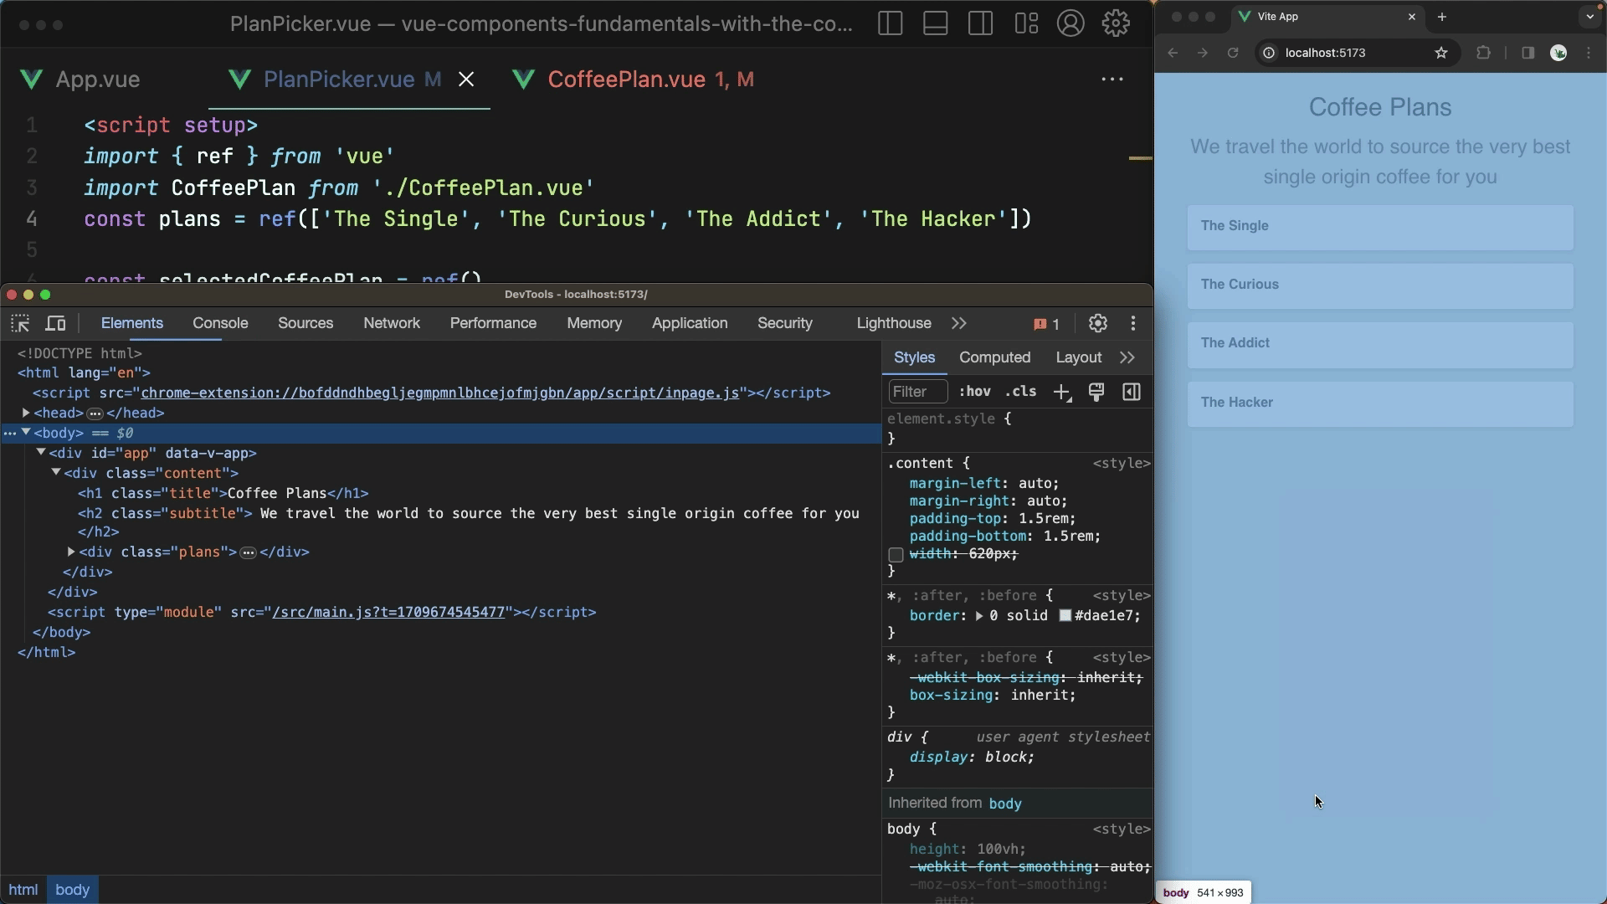Select The Curious coffee plan
The image size is (1607, 904).
[x=1380, y=285]
